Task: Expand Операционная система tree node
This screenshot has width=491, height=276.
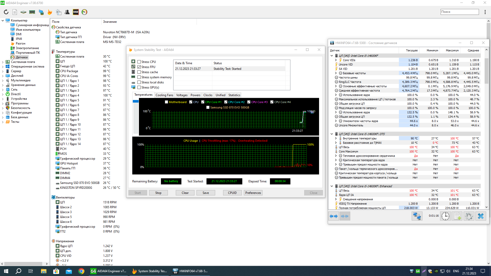Action: (x=3, y=67)
